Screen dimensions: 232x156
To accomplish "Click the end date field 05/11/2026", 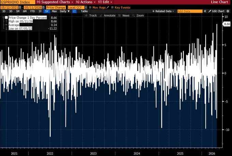I will coord(33,8).
